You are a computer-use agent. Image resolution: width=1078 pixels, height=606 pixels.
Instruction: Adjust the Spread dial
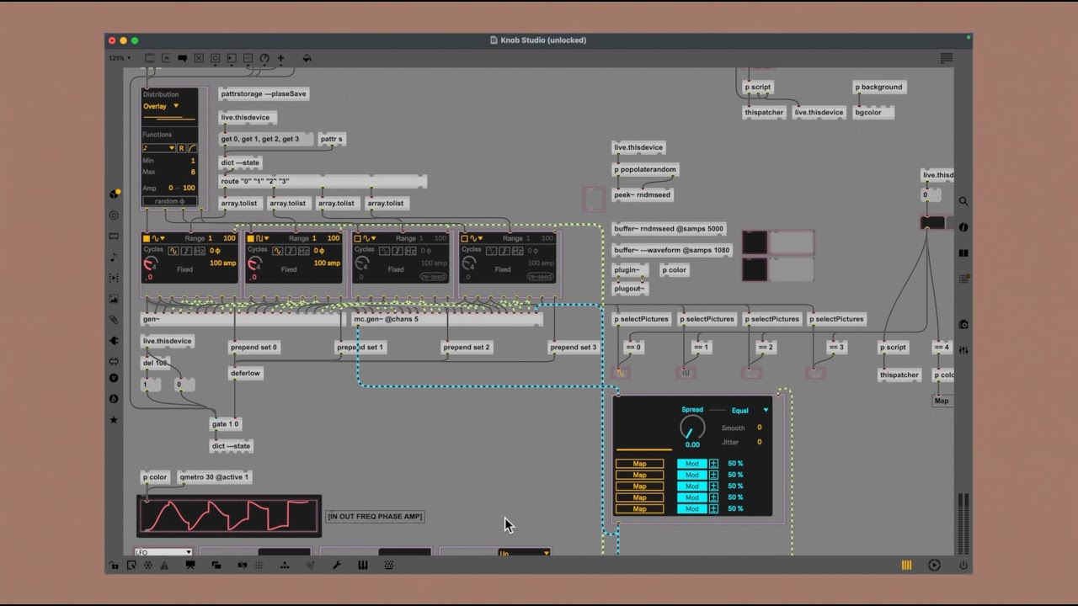[692, 428]
